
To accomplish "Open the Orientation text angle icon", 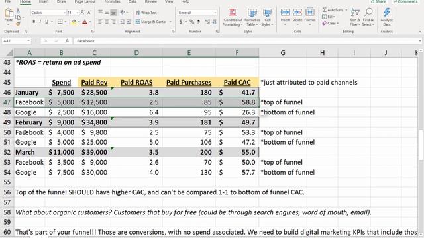I will [x=123, y=13].
